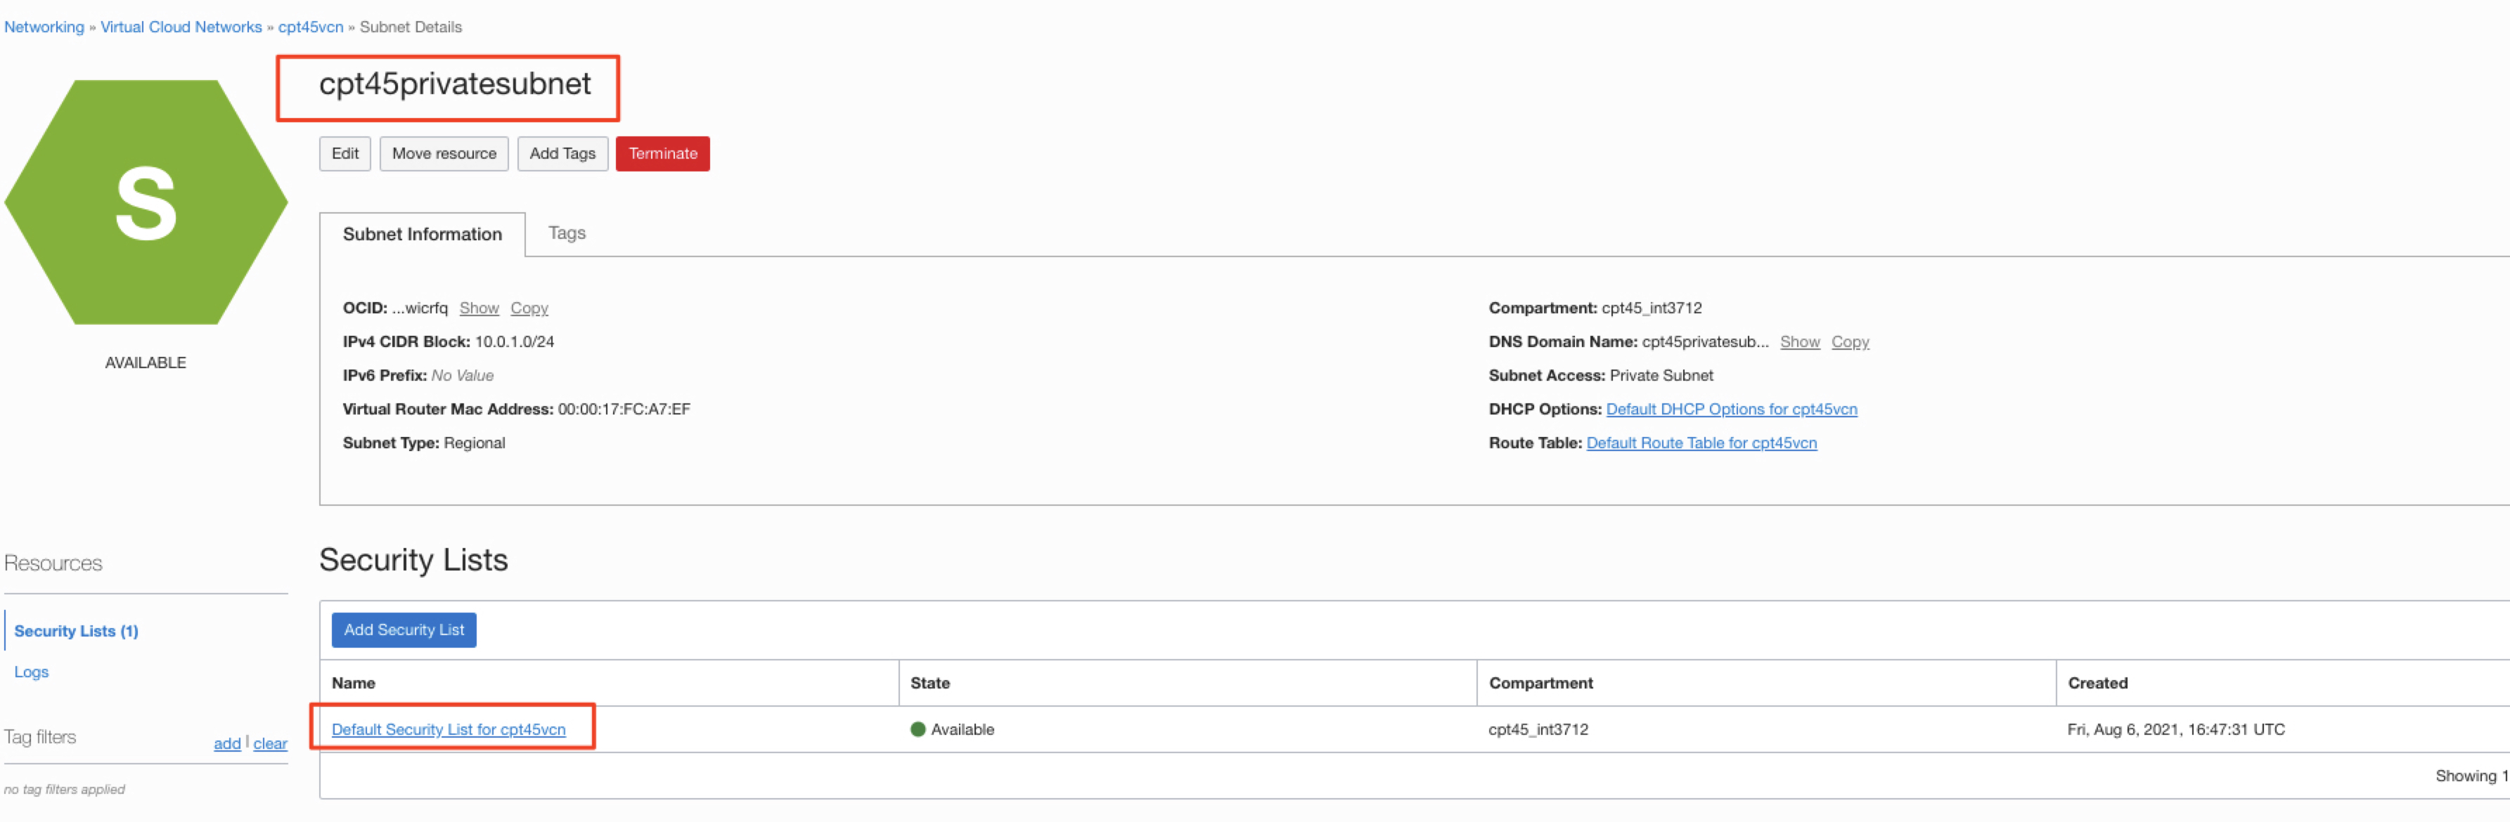Open Default Security List for cpt45vcn

click(x=449, y=729)
